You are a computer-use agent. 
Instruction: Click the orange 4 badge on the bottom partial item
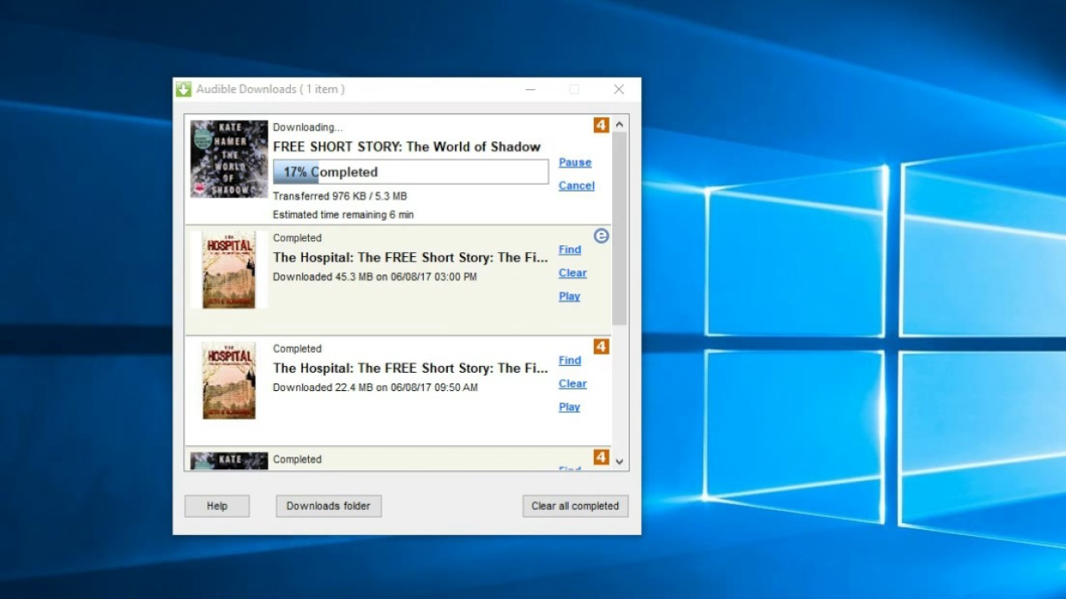click(x=601, y=458)
